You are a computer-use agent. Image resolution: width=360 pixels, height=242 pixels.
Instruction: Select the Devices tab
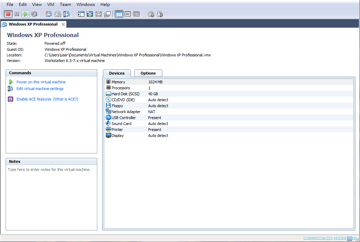point(117,73)
